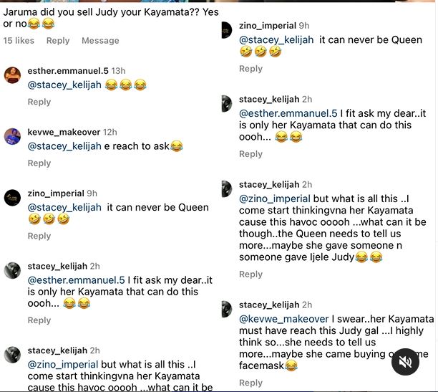Reply to the Ijele Judy comment in right column
438x392 pixels.
[250, 274]
